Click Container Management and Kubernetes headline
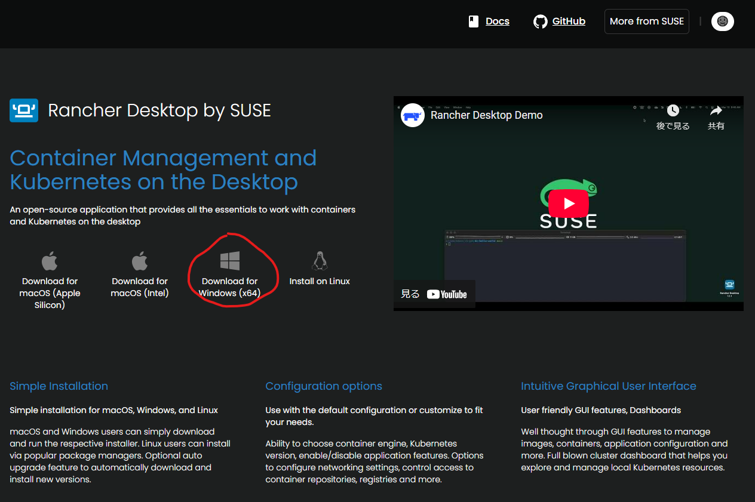 (x=163, y=170)
